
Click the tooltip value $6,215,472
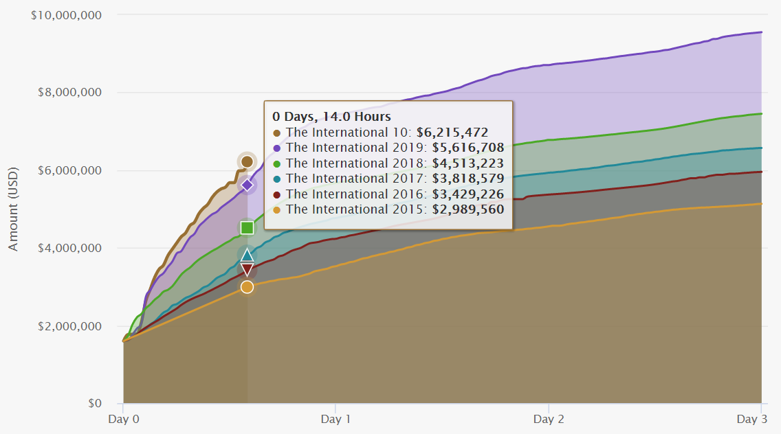pos(452,133)
